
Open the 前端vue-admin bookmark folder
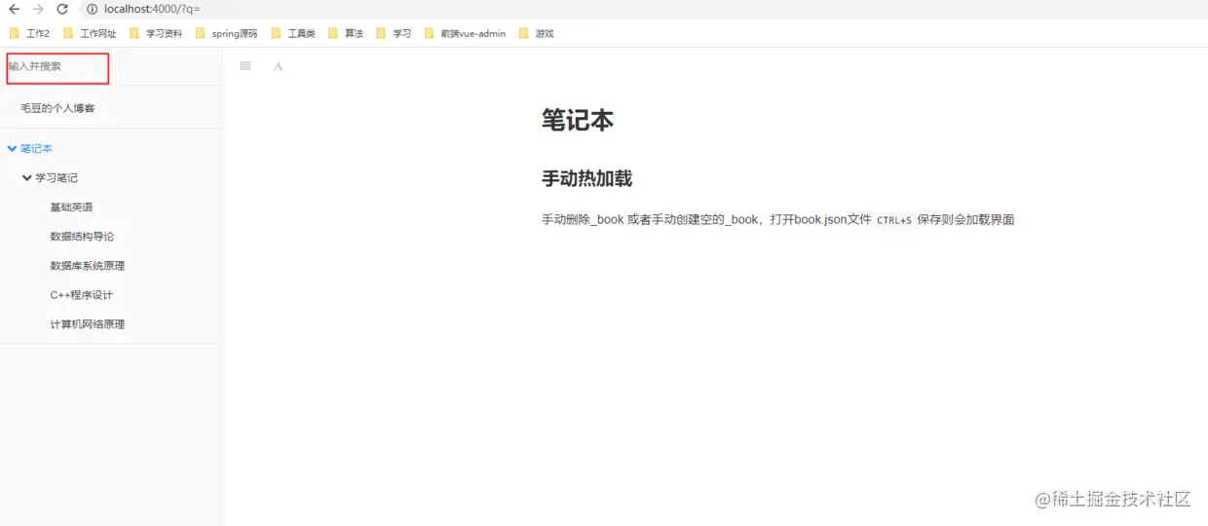(465, 33)
